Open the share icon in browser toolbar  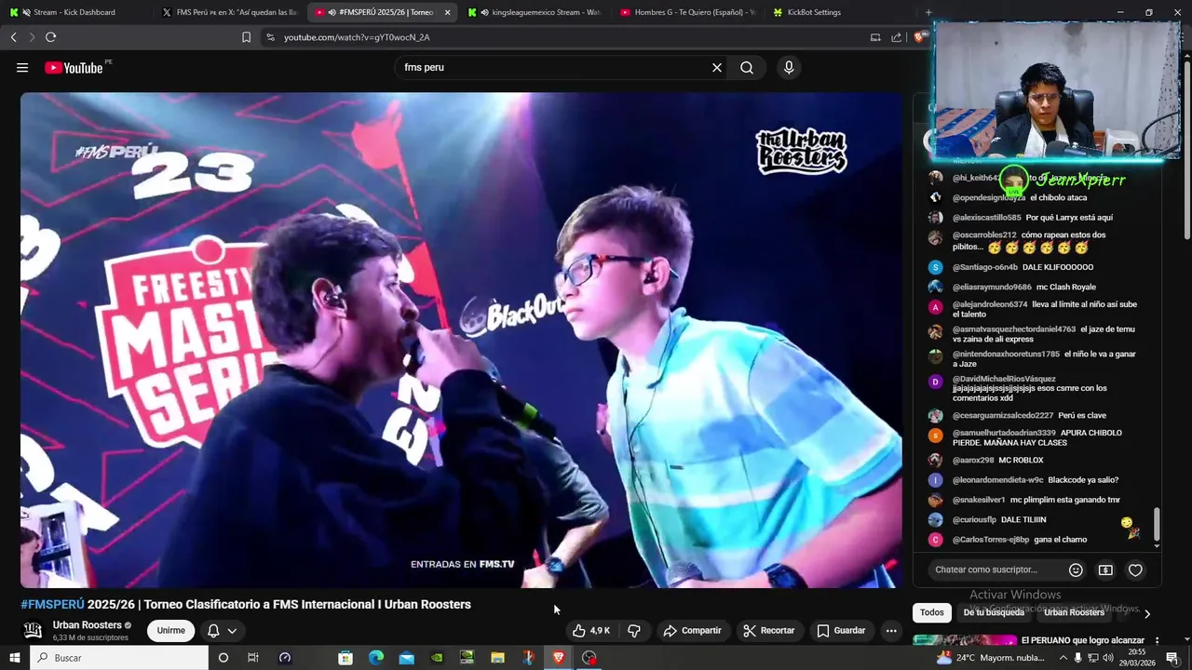[x=896, y=37]
